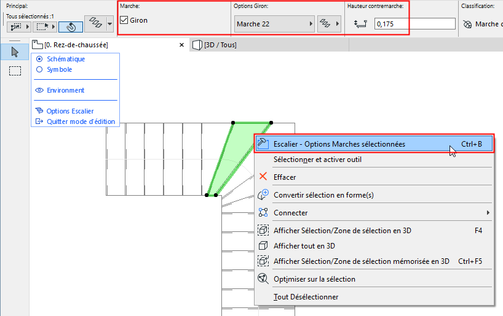The image size is (503, 316).
Task: Click Quitter mode d'édition link
Action: (81, 121)
